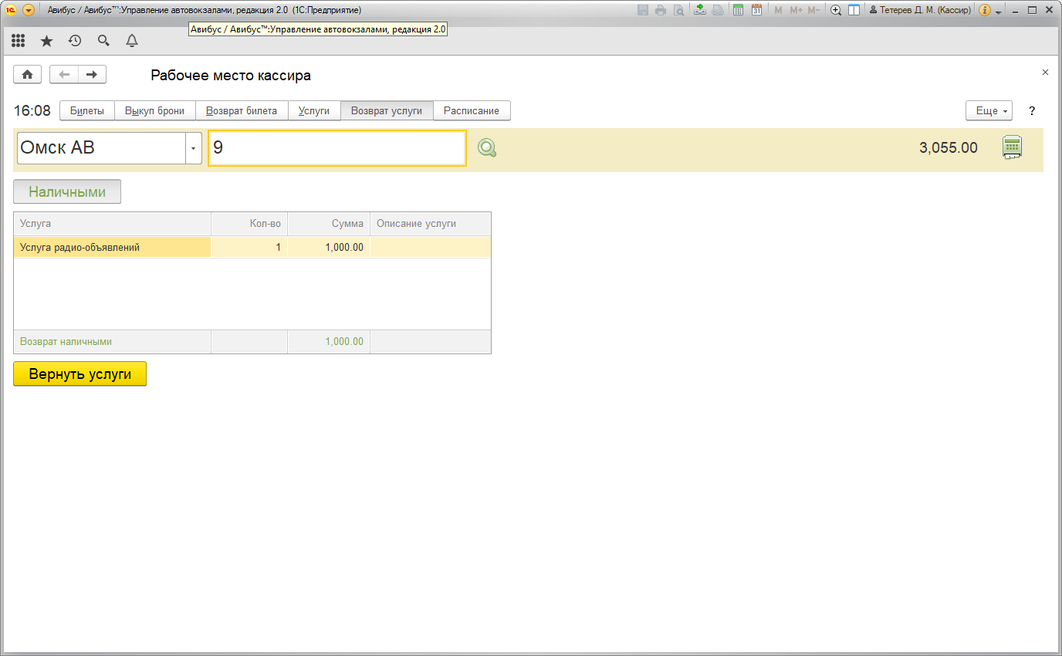The width and height of the screenshot is (1062, 656).
Task: Open the calendar icon in title bar
Action: coord(756,10)
